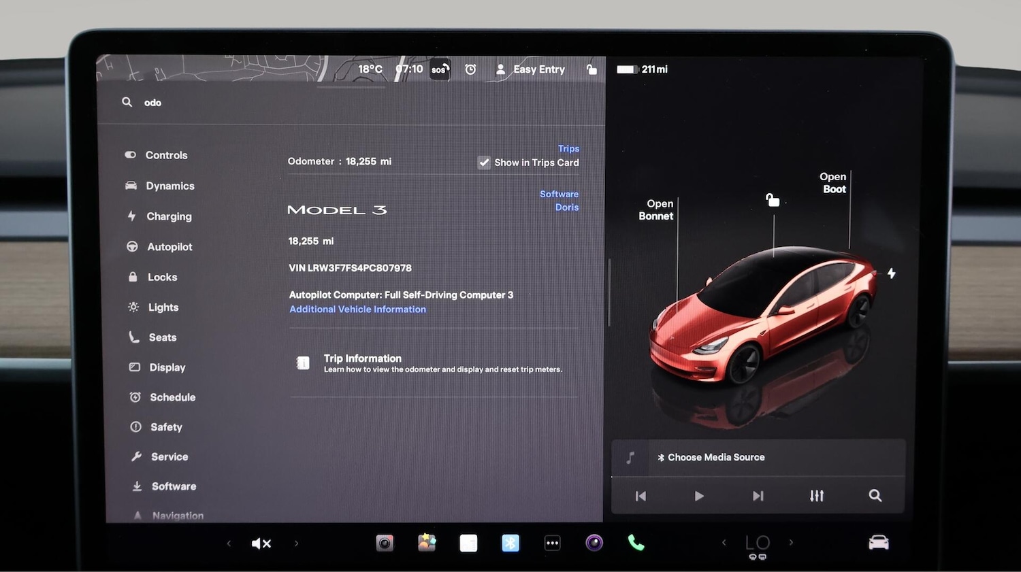Decrease cabin temperature with left arrow
Viewport: 1021px width, 572px height.
[x=724, y=543]
